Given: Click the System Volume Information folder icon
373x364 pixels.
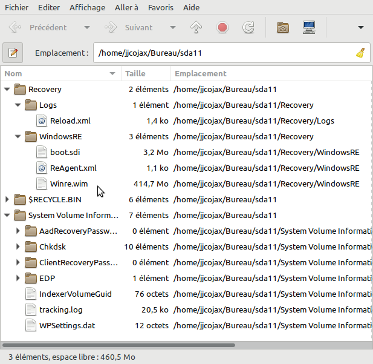Looking at the screenshot, I should [x=20, y=215].
